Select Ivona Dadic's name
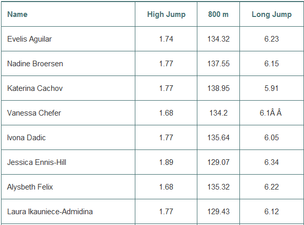 click(x=26, y=138)
